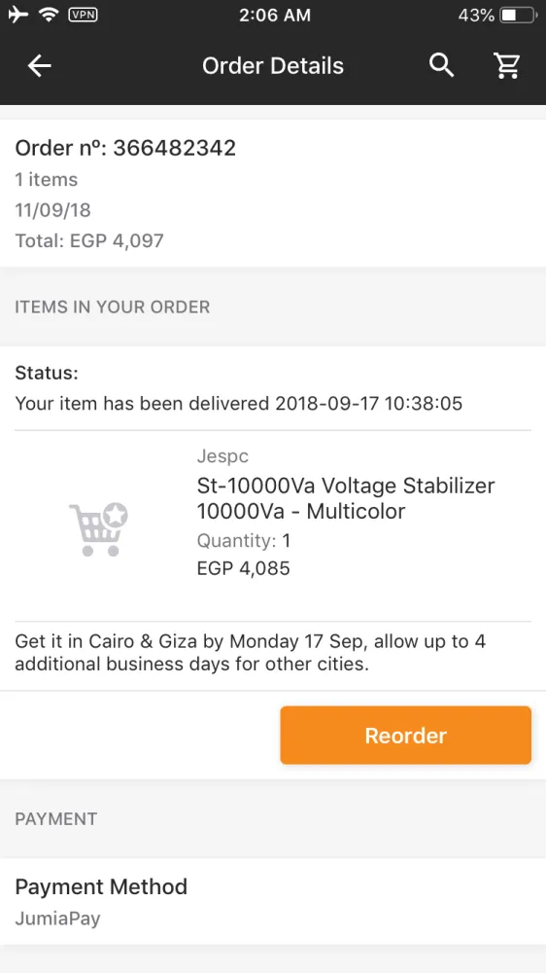Open the shopping cart icon
The height and width of the screenshot is (973, 546).
coord(507,65)
